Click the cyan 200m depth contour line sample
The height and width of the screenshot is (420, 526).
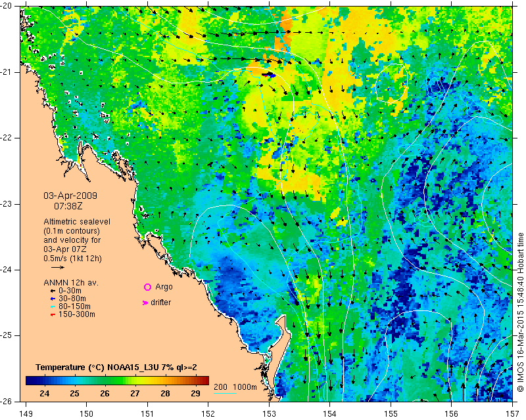[x=225, y=393]
